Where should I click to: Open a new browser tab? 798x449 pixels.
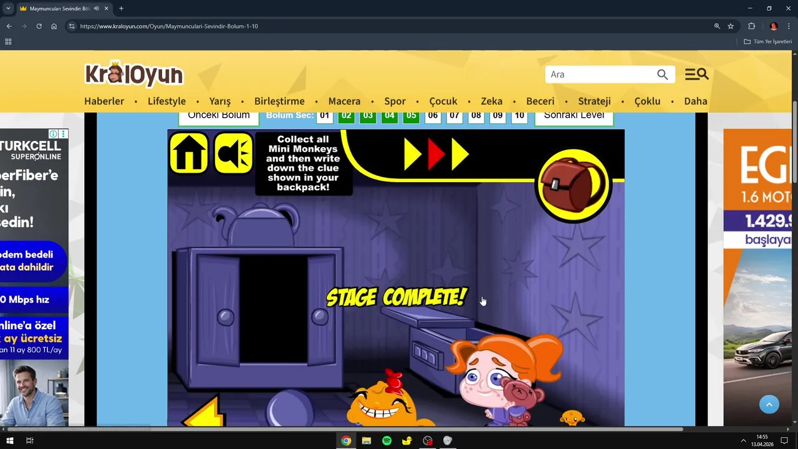121,9
